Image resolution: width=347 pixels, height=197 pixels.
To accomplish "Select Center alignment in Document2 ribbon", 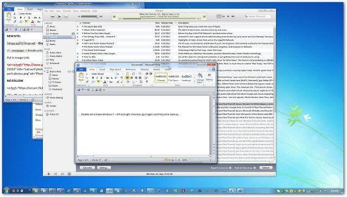I will (131, 78).
